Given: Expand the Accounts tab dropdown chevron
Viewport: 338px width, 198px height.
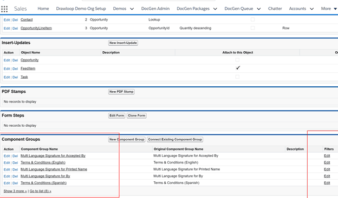Looking at the screenshot, I should (x=311, y=9).
